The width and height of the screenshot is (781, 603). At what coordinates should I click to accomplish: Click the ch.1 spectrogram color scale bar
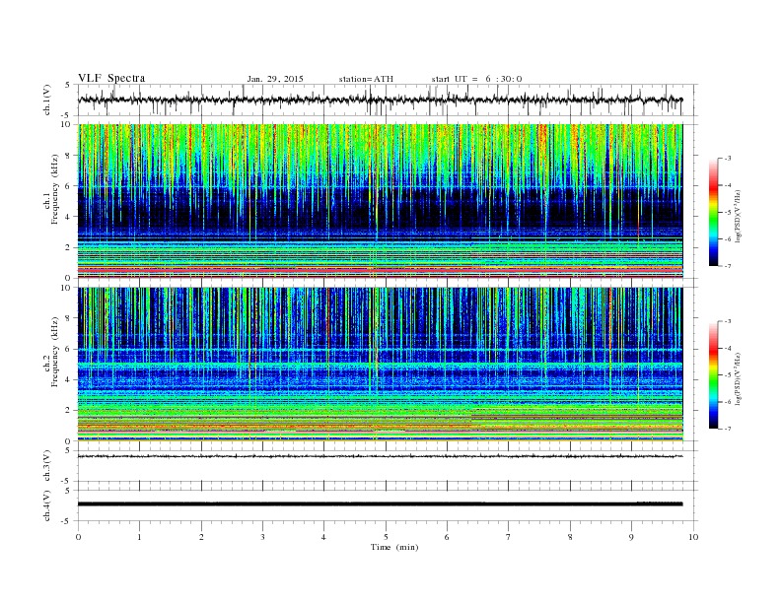click(713, 213)
